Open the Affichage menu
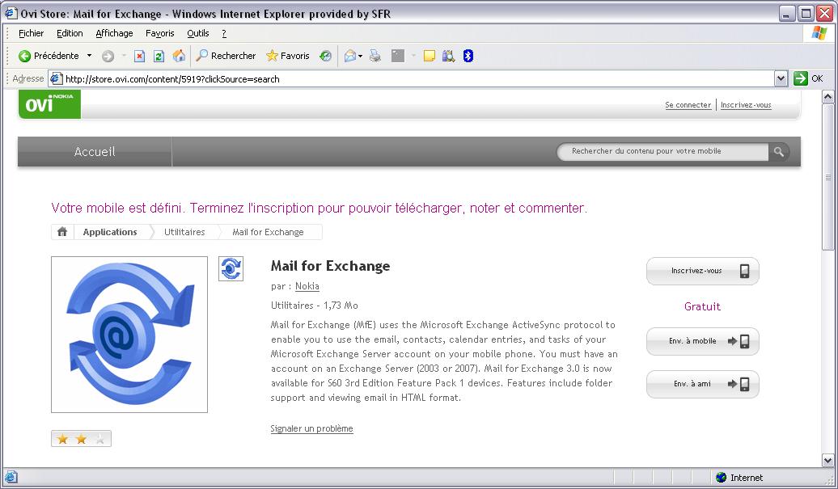Screen dimensions: 838x489 click(x=114, y=33)
